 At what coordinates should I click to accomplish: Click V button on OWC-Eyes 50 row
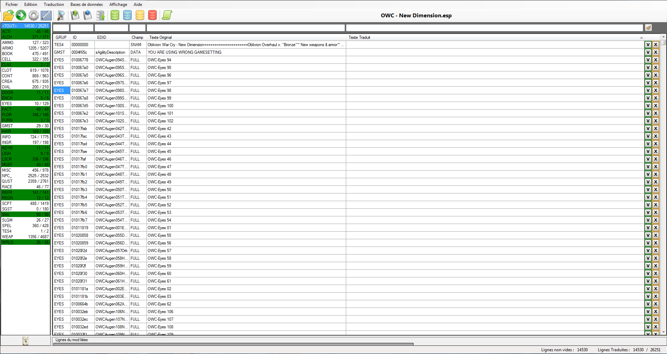pyautogui.click(x=648, y=190)
